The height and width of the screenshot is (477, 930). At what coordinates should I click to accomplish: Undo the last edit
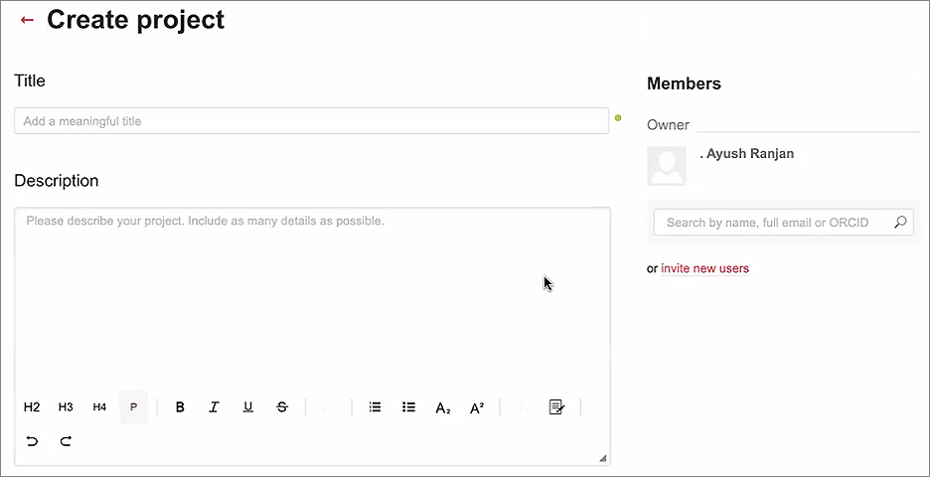point(32,441)
